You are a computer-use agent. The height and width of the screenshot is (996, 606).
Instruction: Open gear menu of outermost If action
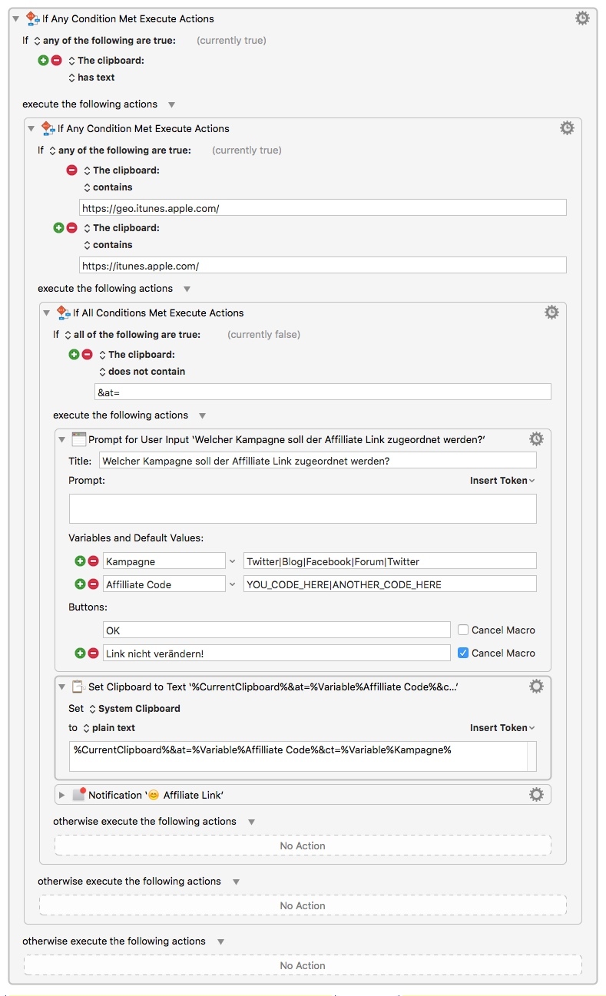pos(582,18)
